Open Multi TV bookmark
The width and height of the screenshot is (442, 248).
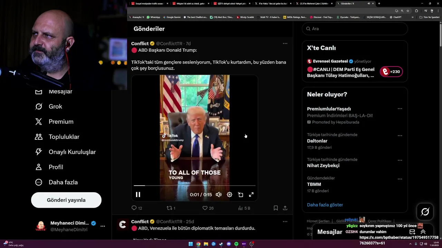[268, 17]
